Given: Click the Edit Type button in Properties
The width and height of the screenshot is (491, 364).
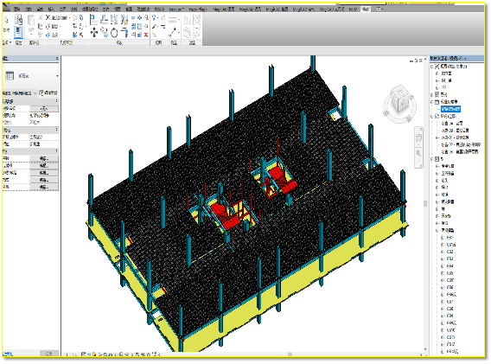Looking at the screenshot, I should [48, 93].
